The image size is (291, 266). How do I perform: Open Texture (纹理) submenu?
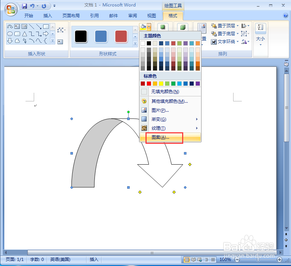tap(170, 128)
